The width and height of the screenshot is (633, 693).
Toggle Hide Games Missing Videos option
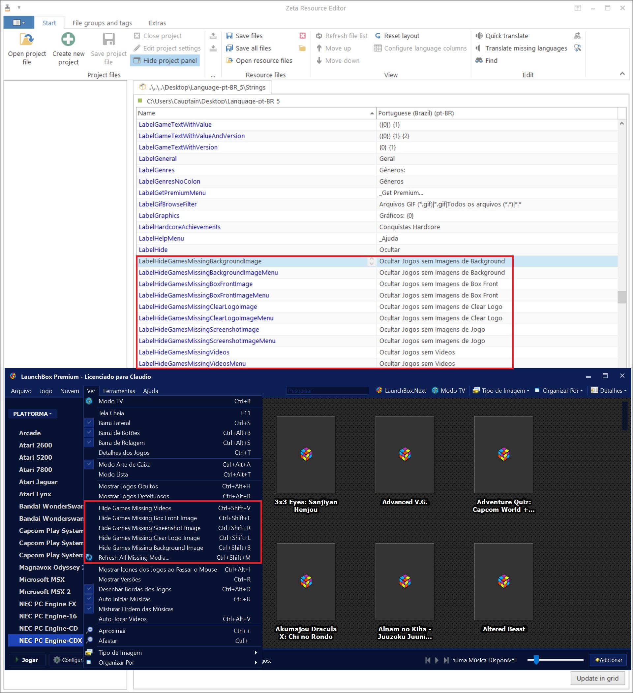pyautogui.click(x=173, y=508)
